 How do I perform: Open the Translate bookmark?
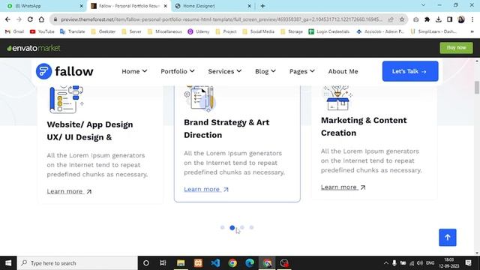[73, 31]
